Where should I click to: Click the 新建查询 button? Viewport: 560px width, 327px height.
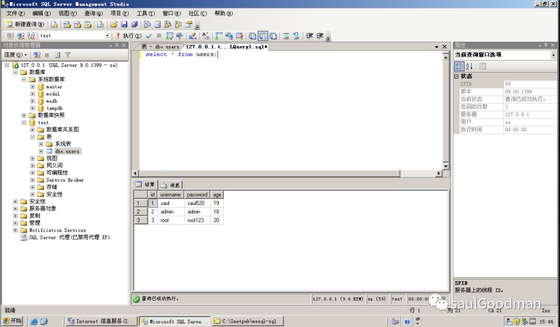pos(25,24)
